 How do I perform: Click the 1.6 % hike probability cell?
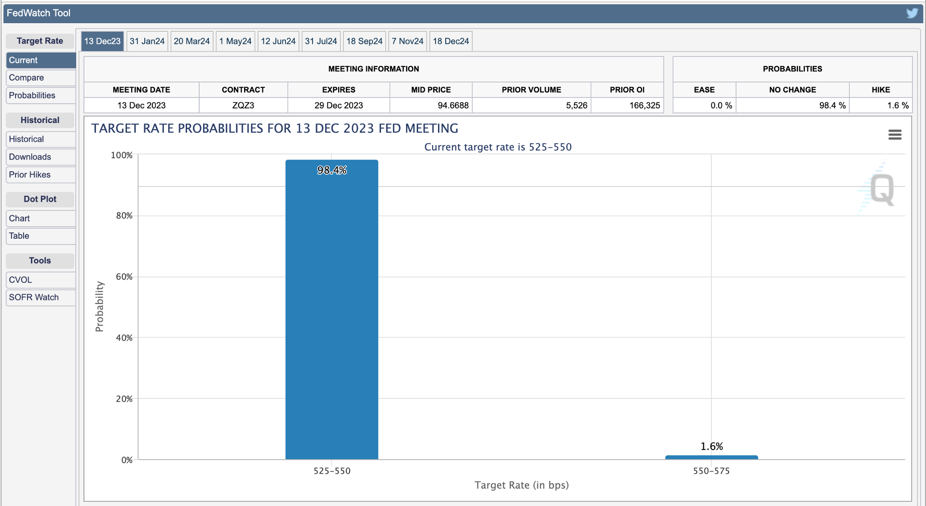point(881,105)
